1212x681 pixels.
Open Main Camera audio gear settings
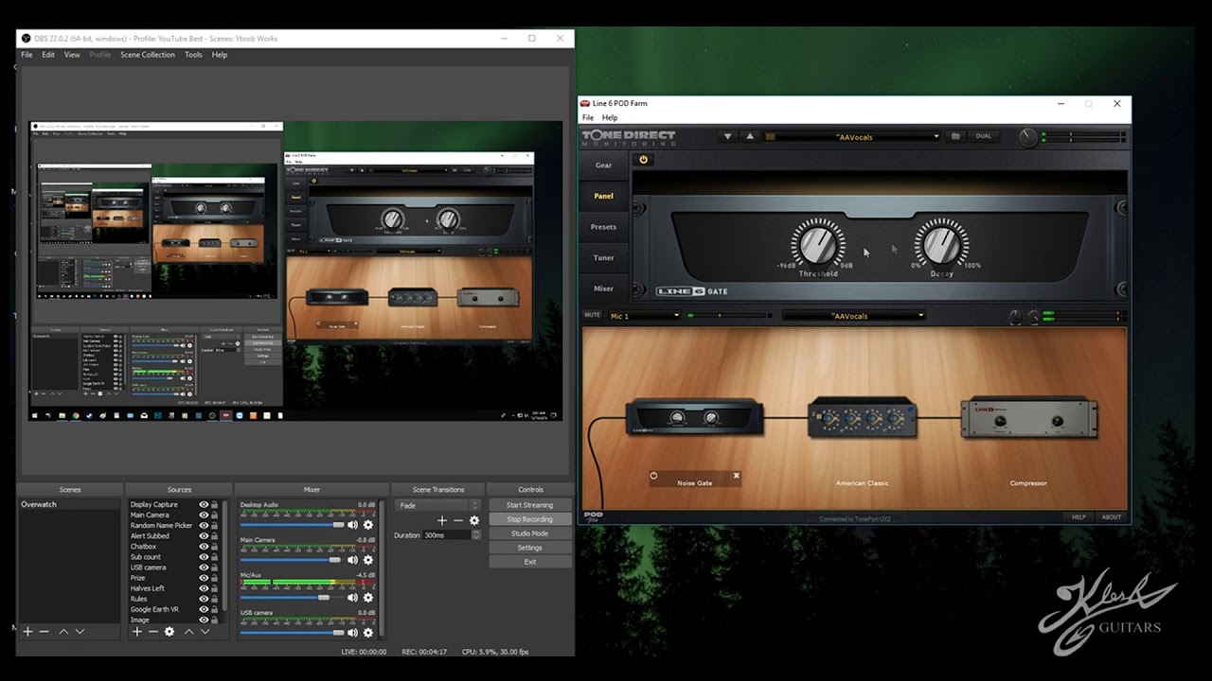click(368, 561)
